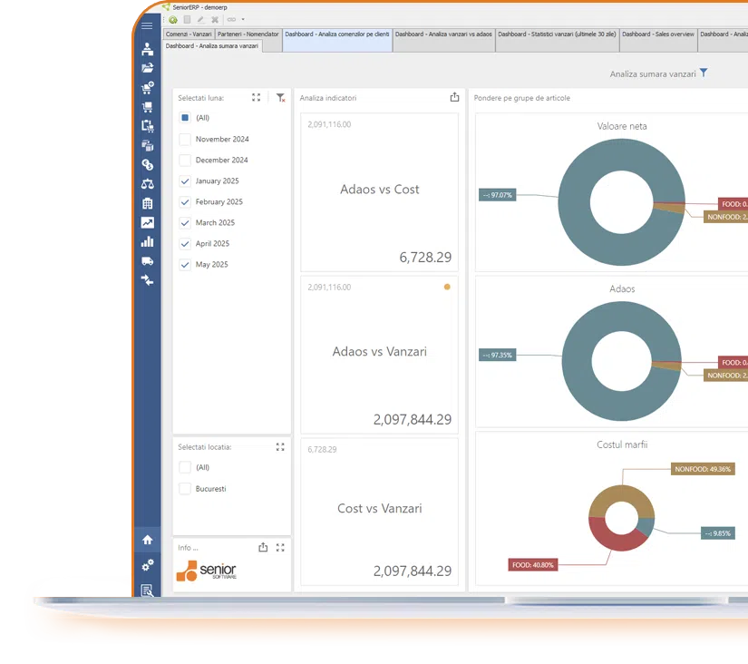
Task: Click the Home icon in the sidebar
Action: (x=147, y=540)
